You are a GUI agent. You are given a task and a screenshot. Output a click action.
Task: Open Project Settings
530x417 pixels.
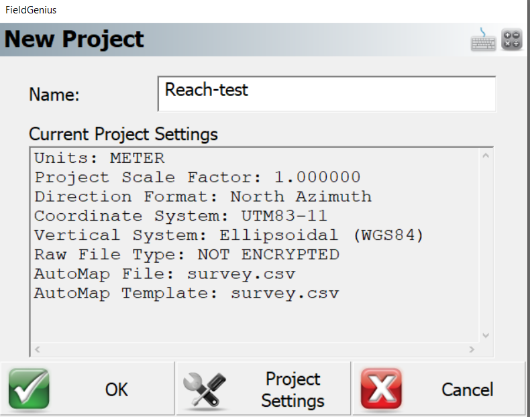tap(263, 389)
